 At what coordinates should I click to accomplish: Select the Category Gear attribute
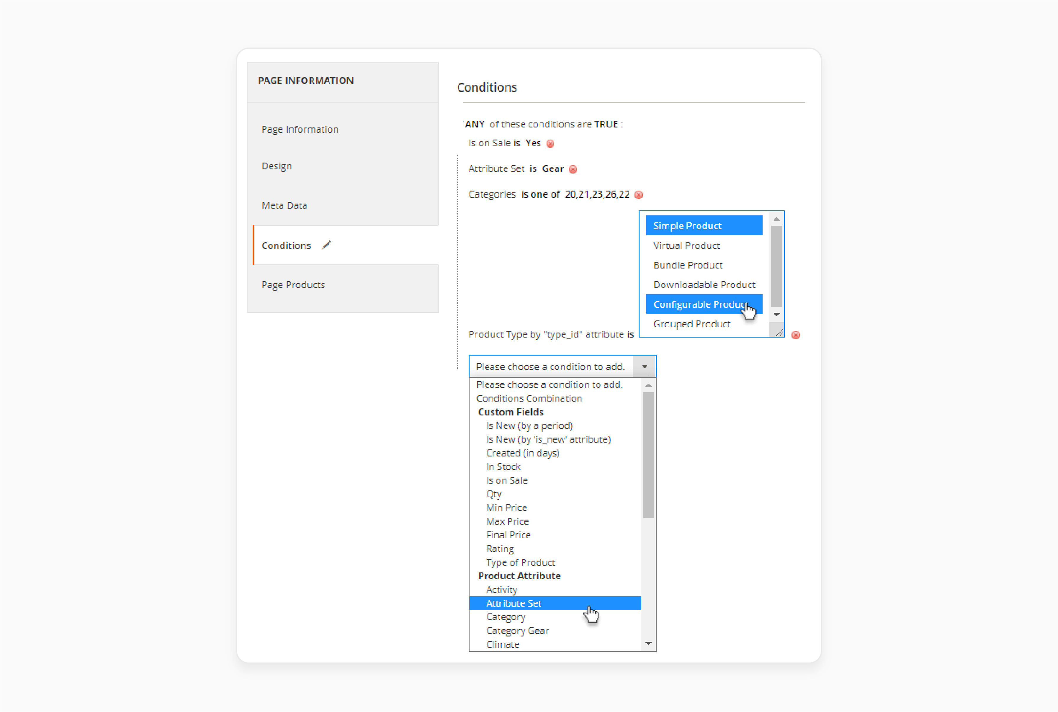555,631
